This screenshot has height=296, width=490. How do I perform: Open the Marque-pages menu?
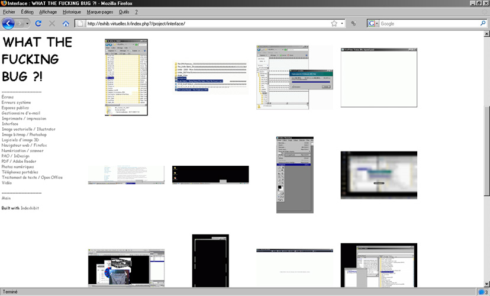99,12
